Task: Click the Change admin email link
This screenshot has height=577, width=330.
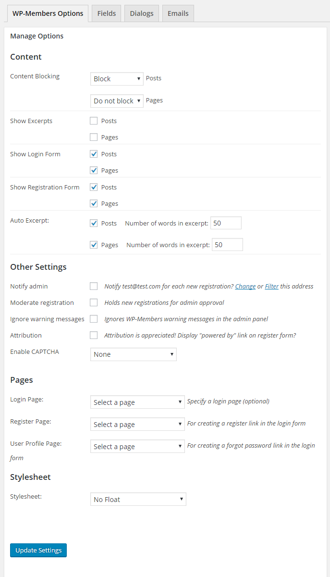Action: pos(245,287)
